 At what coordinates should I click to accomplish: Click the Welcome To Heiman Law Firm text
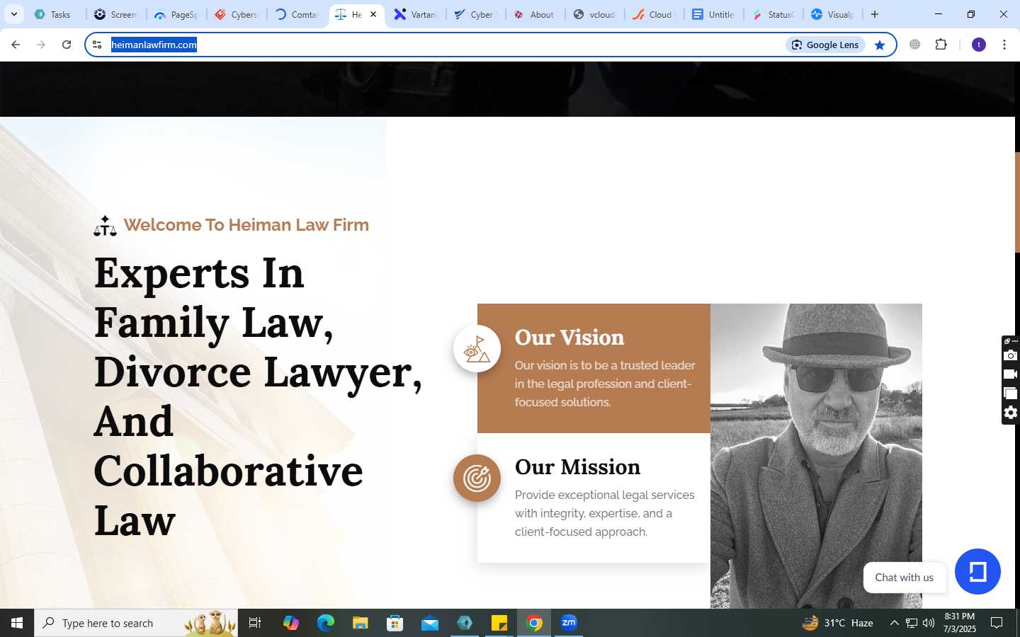246,225
